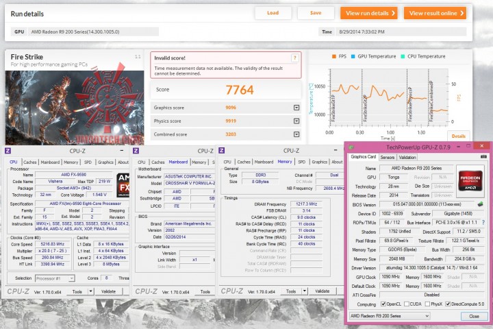Click the Save button

316,13
